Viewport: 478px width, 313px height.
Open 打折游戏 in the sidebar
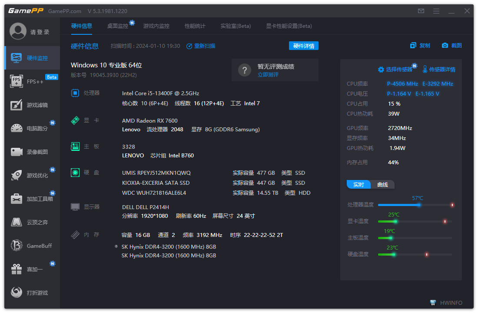point(32,293)
